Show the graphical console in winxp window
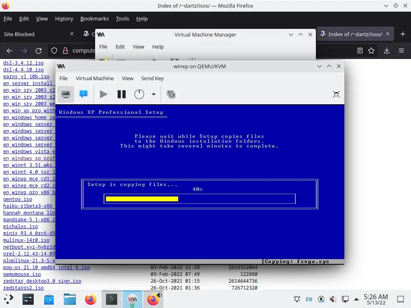Screen dimensions: 411x308 click(x=65, y=94)
